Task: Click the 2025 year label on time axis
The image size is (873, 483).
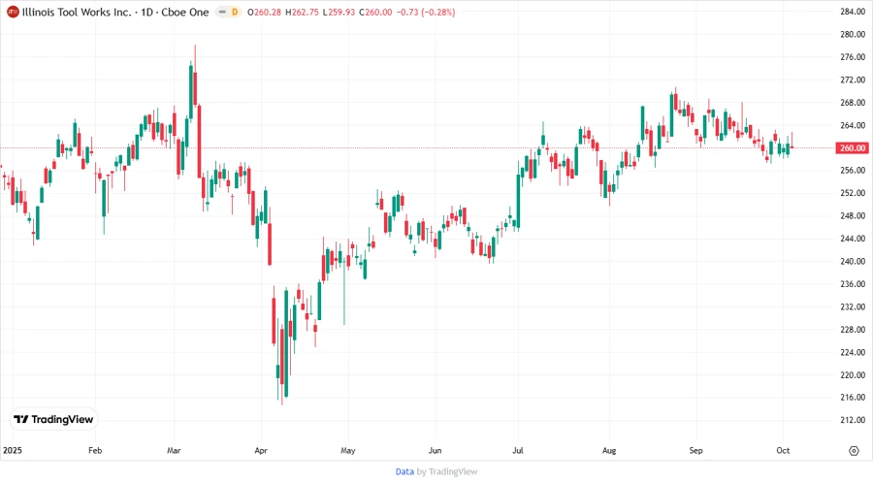Action: [x=12, y=451]
